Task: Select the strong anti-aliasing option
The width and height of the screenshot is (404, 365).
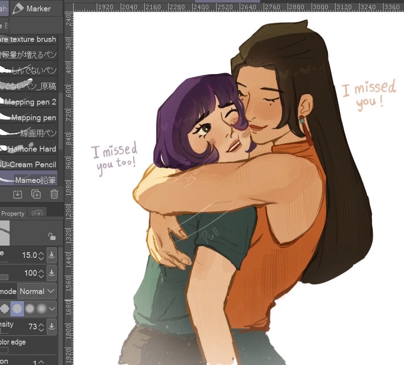Action: (x=41, y=308)
